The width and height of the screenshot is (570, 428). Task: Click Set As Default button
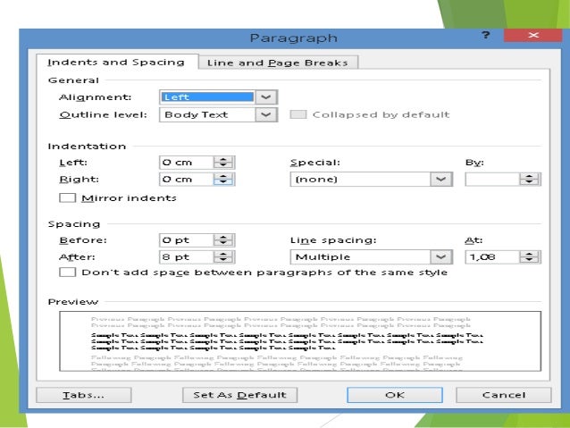(x=240, y=395)
